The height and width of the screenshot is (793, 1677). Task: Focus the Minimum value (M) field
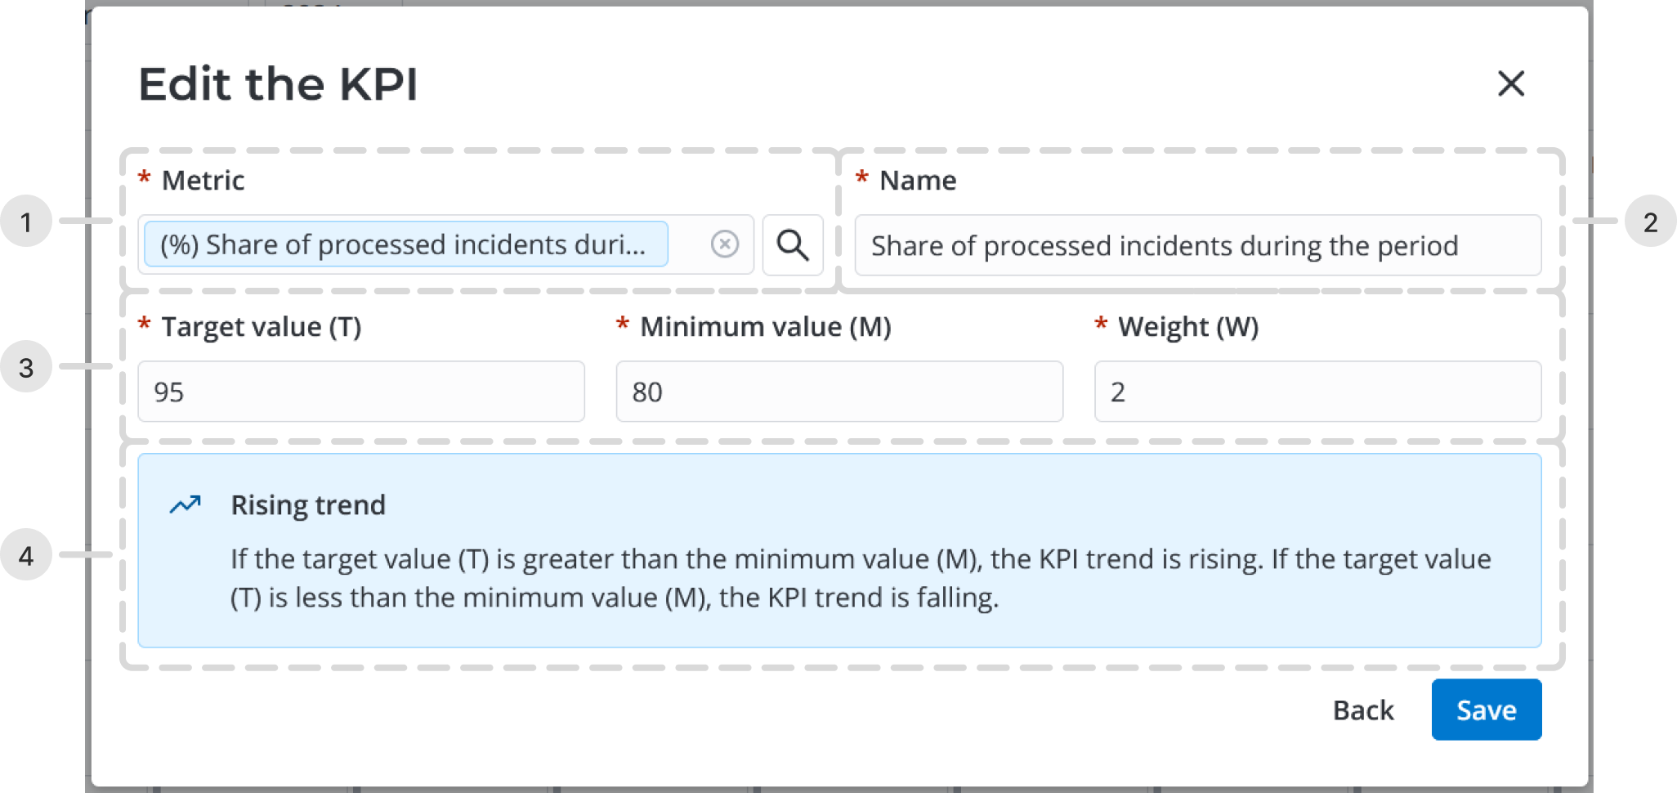pos(838,392)
